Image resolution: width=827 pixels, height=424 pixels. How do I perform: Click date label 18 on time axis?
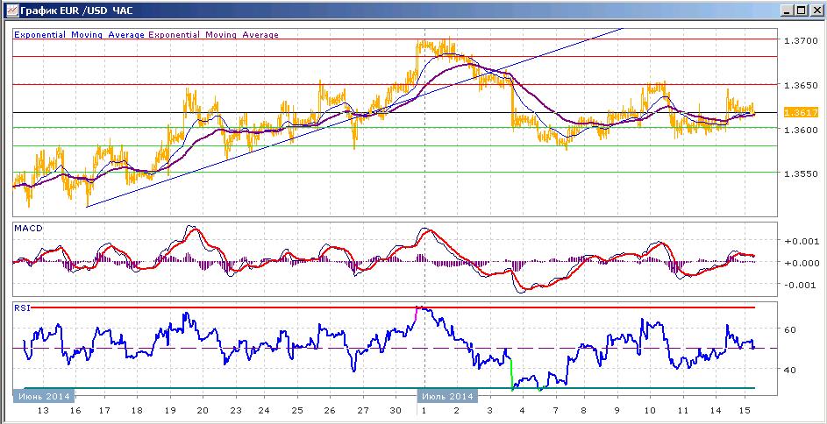point(137,411)
